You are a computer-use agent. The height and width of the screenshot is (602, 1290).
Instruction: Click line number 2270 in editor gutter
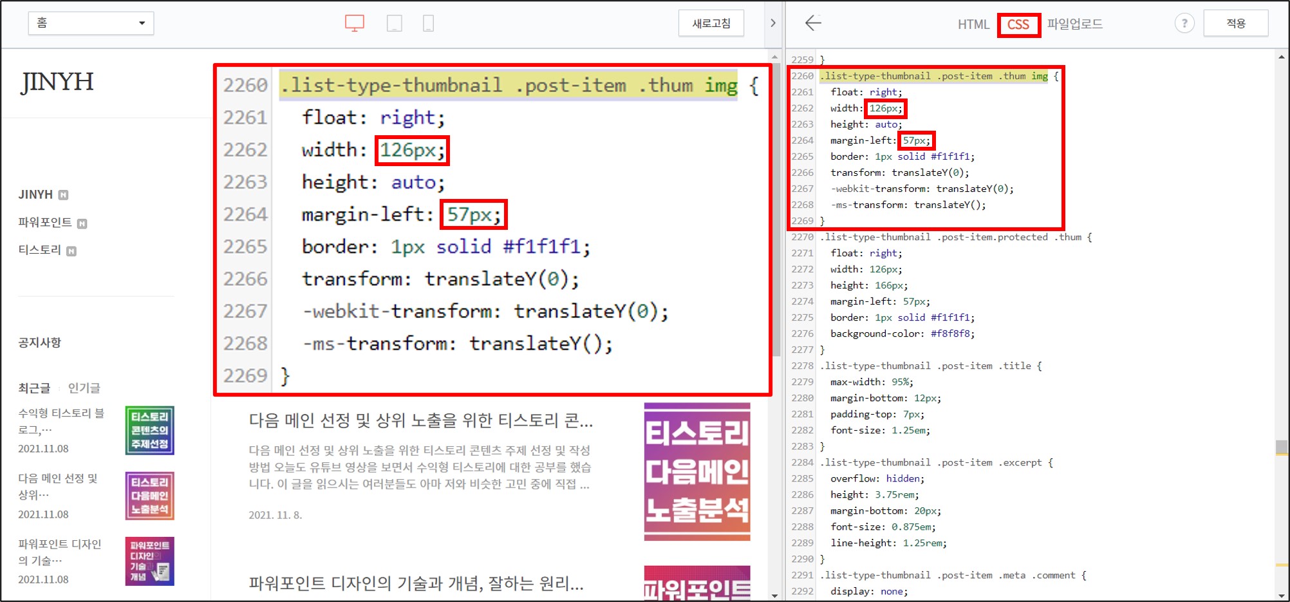803,237
